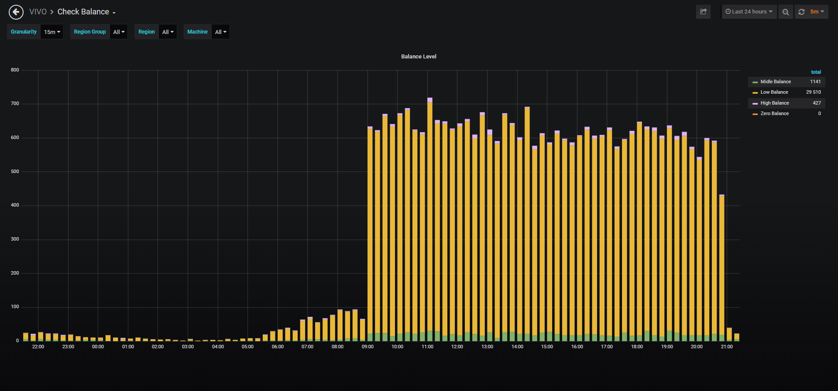Open the Machine All dropdown
This screenshot has width=838, height=391.
(x=220, y=32)
